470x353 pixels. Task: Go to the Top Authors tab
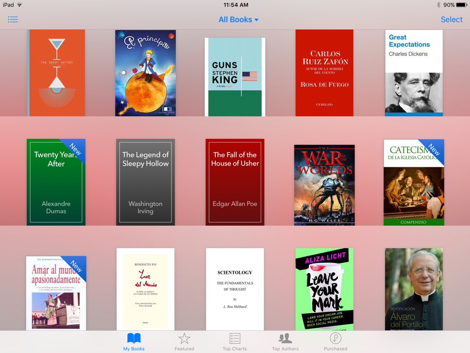point(285,342)
